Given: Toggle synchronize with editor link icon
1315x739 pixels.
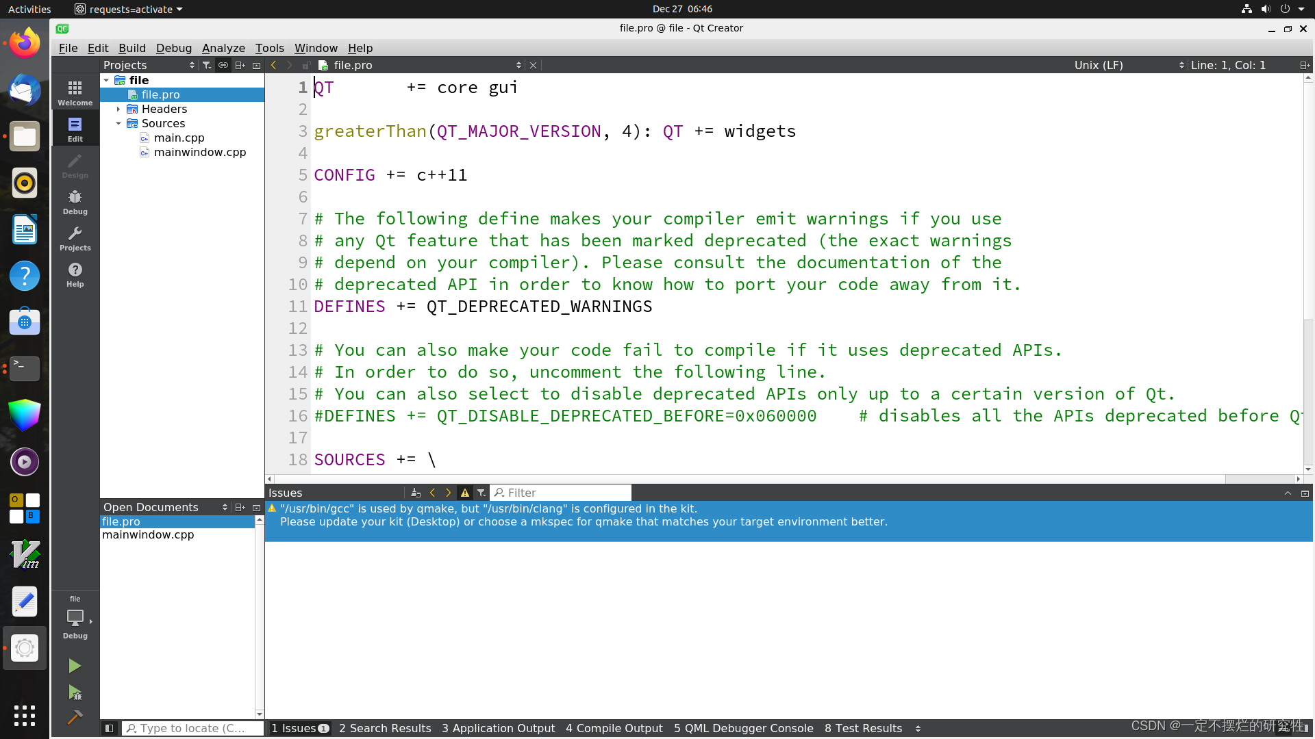Looking at the screenshot, I should [223, 65].
